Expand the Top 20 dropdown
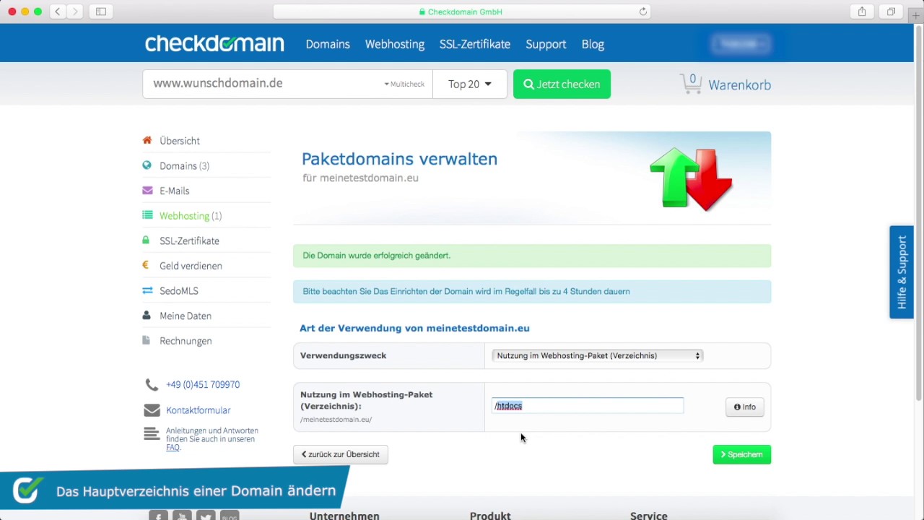The width and height of the screenshot is (924, 520). 469,84
